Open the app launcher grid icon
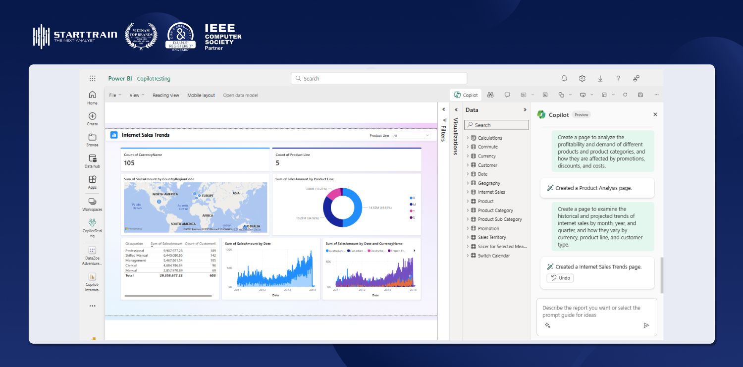This screenshot has width=743, height=367. (93, 78)
